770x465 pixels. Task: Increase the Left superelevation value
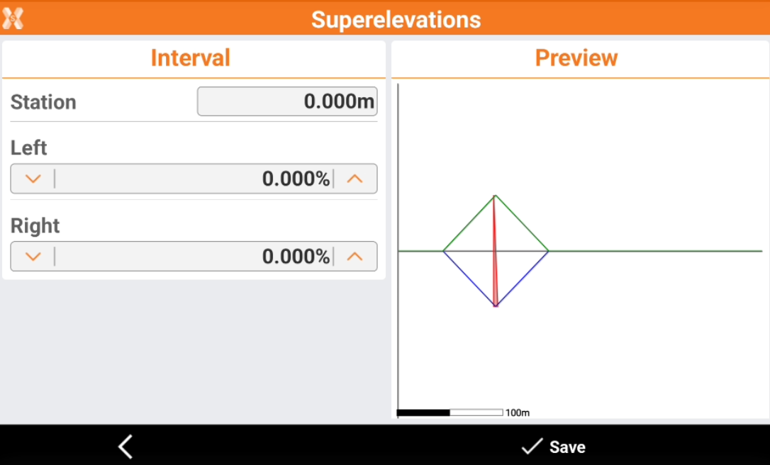[x=355, y=179]
